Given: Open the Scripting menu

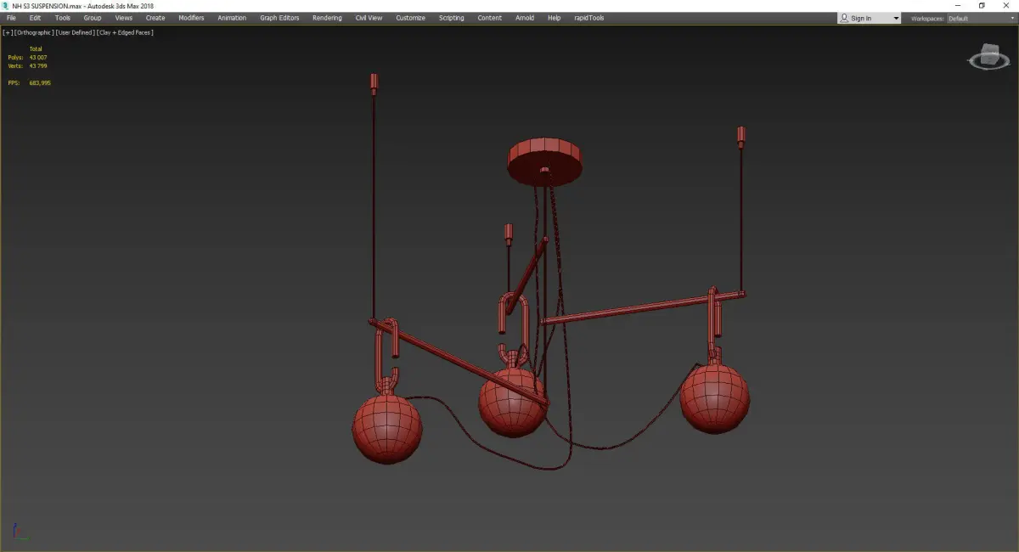Looking at the screenshot, I should [x=451, y=18].
